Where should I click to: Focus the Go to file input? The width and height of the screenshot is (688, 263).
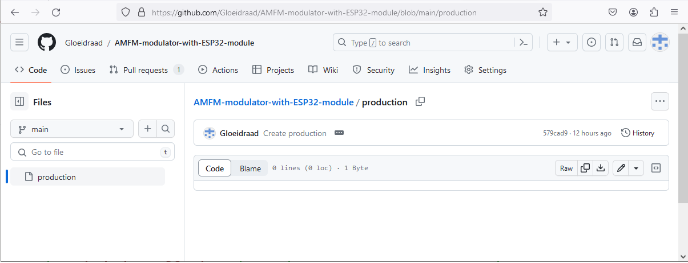click(x=92, y=152)
